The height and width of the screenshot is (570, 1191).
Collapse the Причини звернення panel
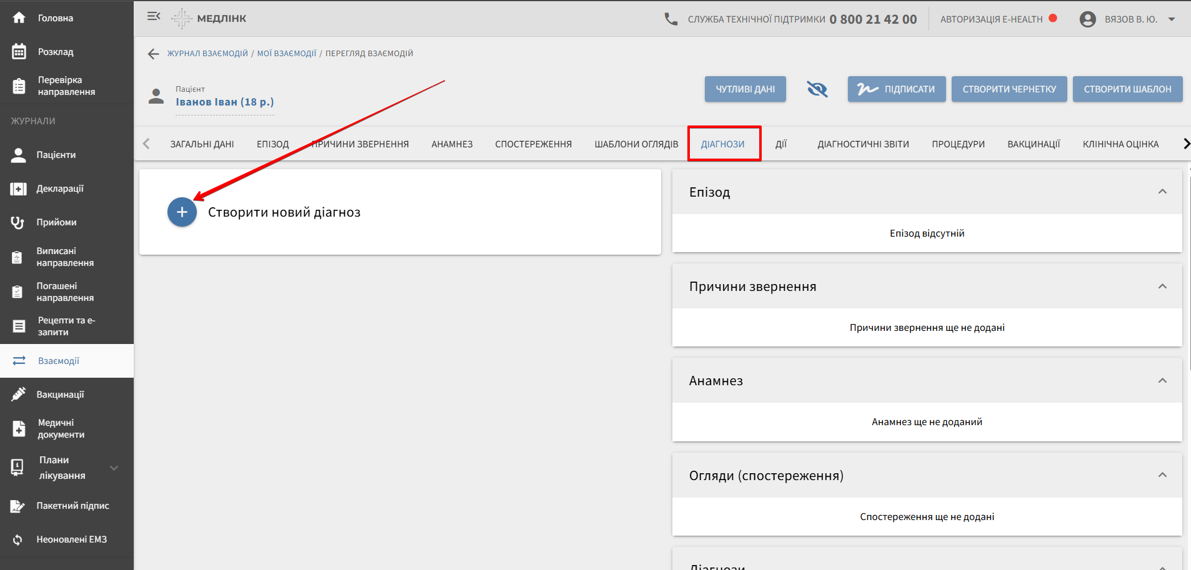1162,287
